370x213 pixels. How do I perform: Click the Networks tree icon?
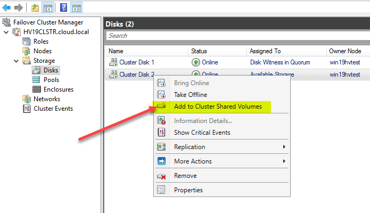[27, 99]
